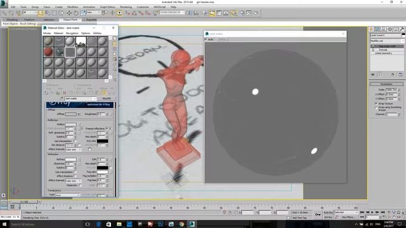Activate the Select Object tool
This screenshot has height=228, width=406.
coord(41,13)
